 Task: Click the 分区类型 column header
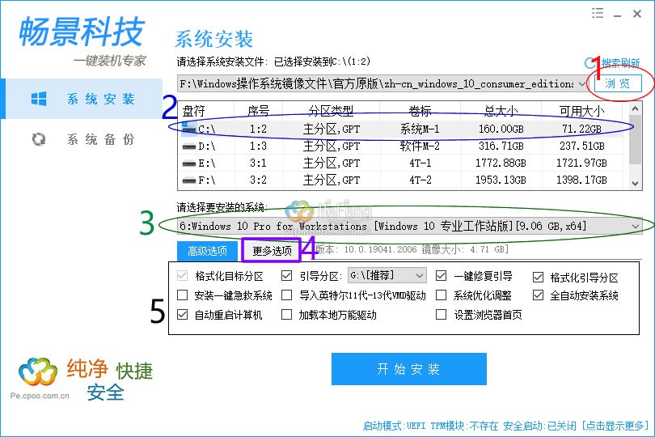pyautogui.click(x=331, y=111)
